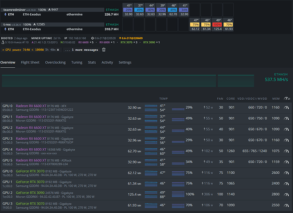This screenshot has width=293, height=213.
Task: Show the 1 more messages entry
Action: (x=82, y=50)
